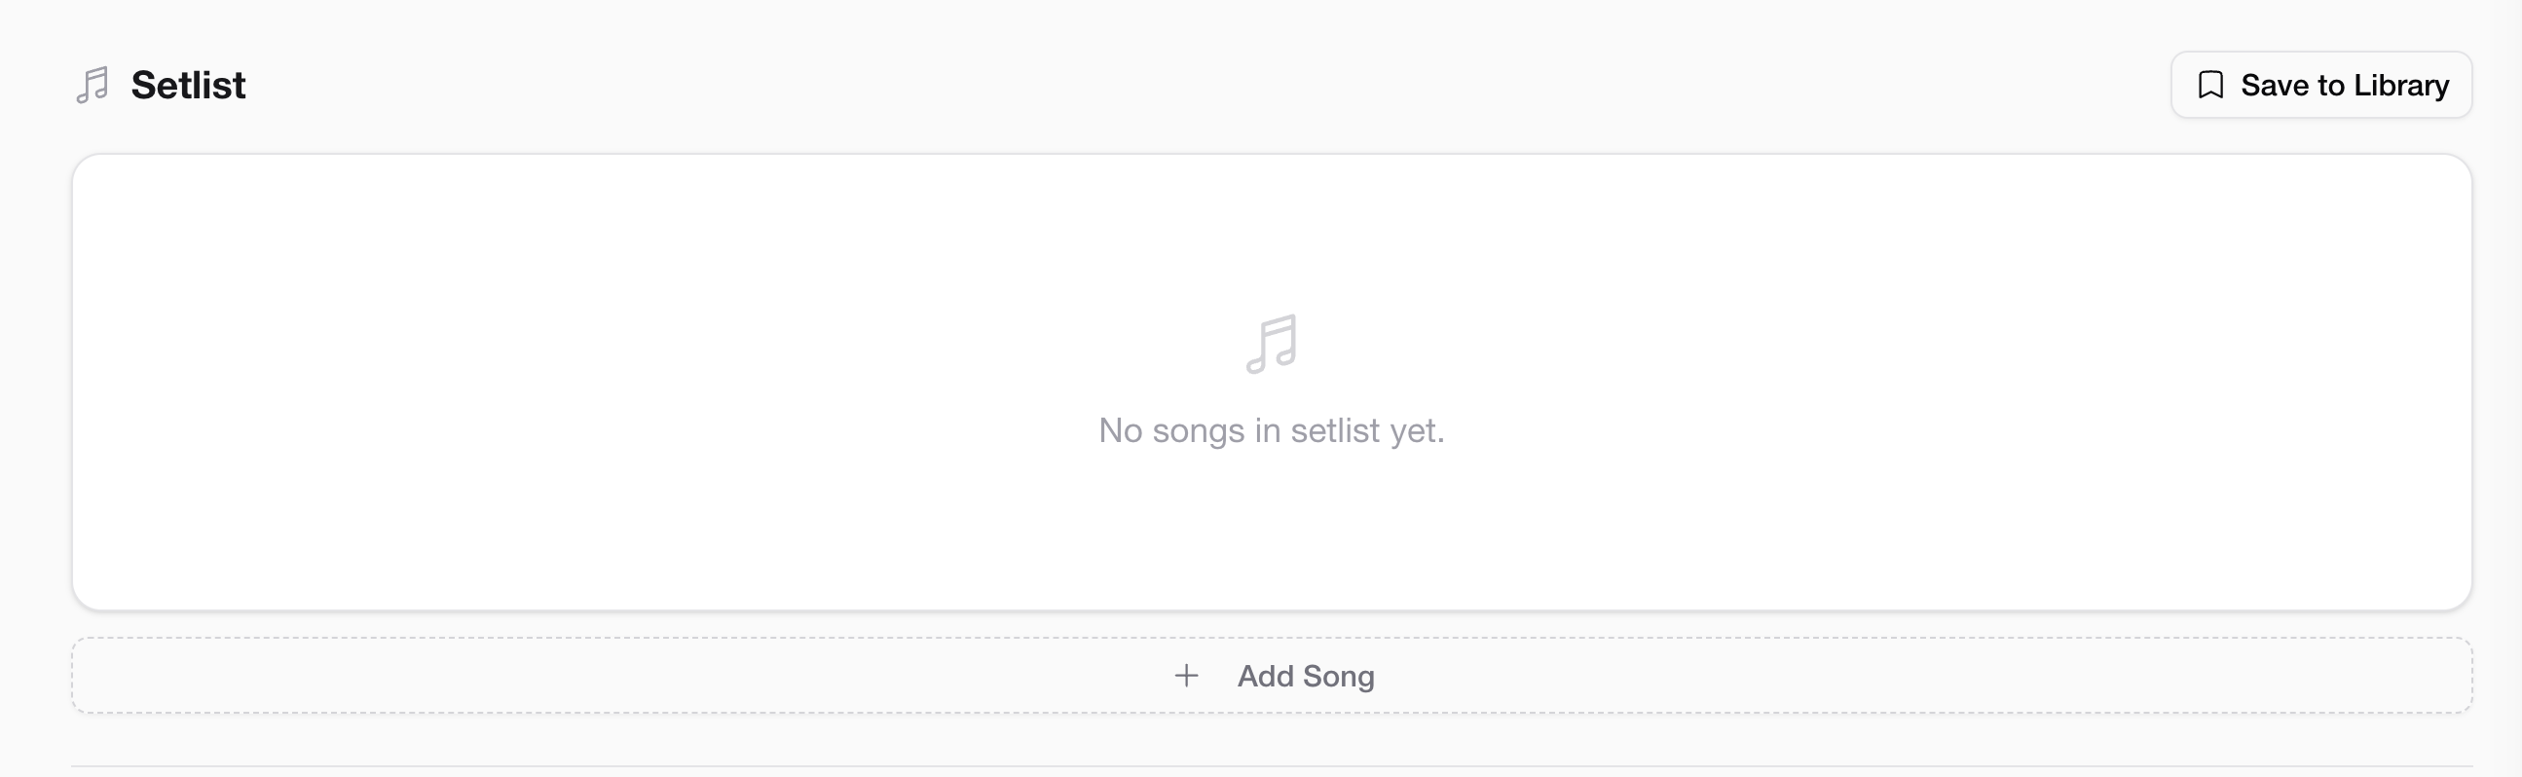2522x777 pixels.
Task: Open the Save to Library dialog
Action: [x=2320, y=85]
